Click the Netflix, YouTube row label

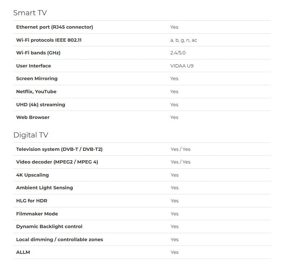click(36, 92)
